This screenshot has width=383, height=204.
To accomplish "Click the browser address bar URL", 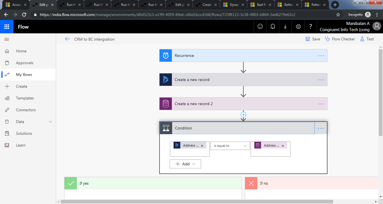I will coord(167,15).
